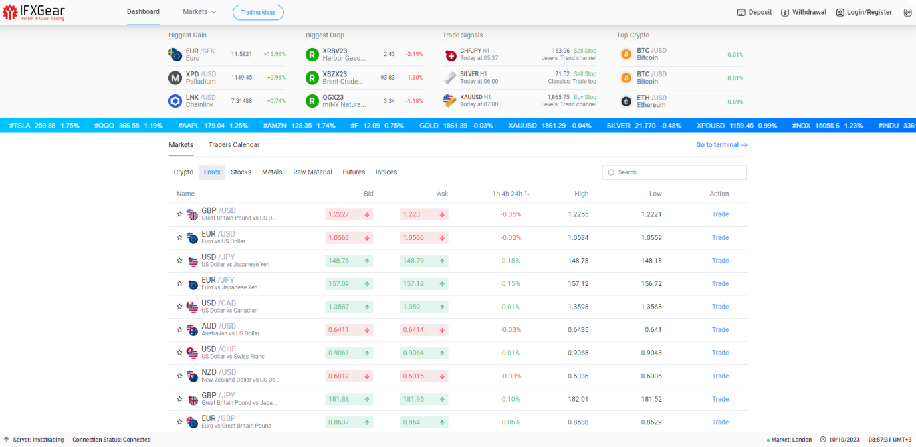Click the Withdrawal dollar icon
The image size is (916, 447).
click(785, 13)
